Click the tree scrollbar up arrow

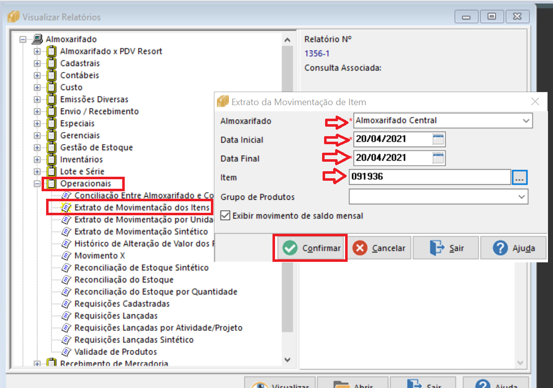(288, 40)
